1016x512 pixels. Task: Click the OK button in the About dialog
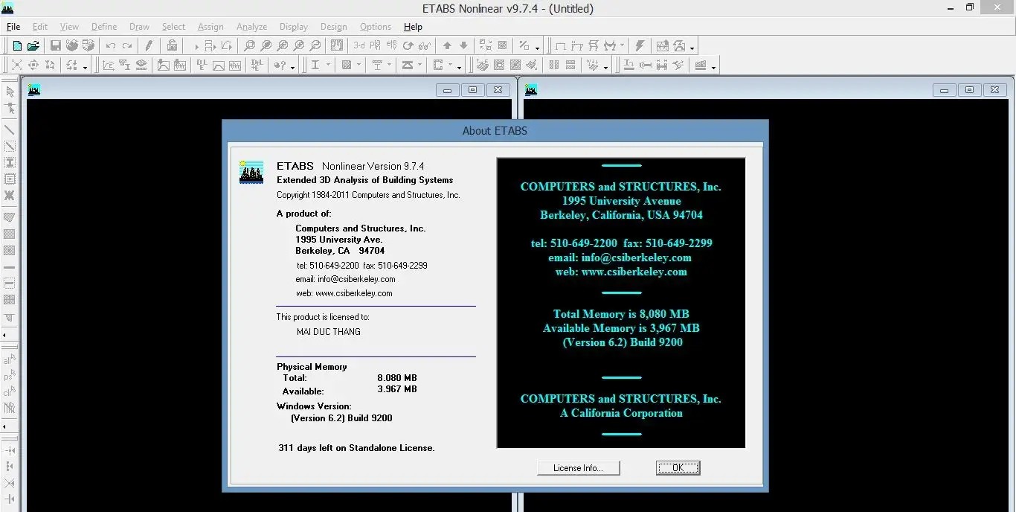(x=677, y=467)
